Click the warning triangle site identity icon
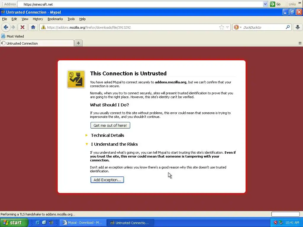The image size is (303, 227). [43, 27]
